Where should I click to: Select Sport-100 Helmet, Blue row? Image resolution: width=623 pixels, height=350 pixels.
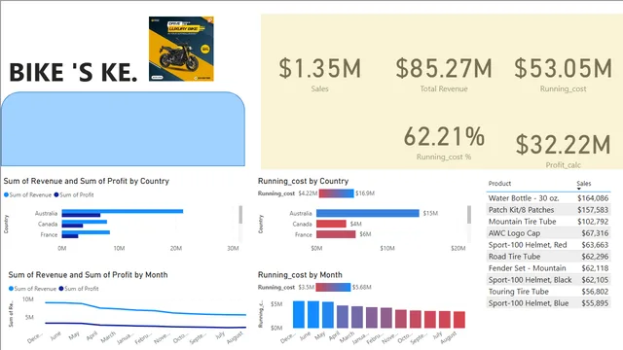click(x=548, y=303)
